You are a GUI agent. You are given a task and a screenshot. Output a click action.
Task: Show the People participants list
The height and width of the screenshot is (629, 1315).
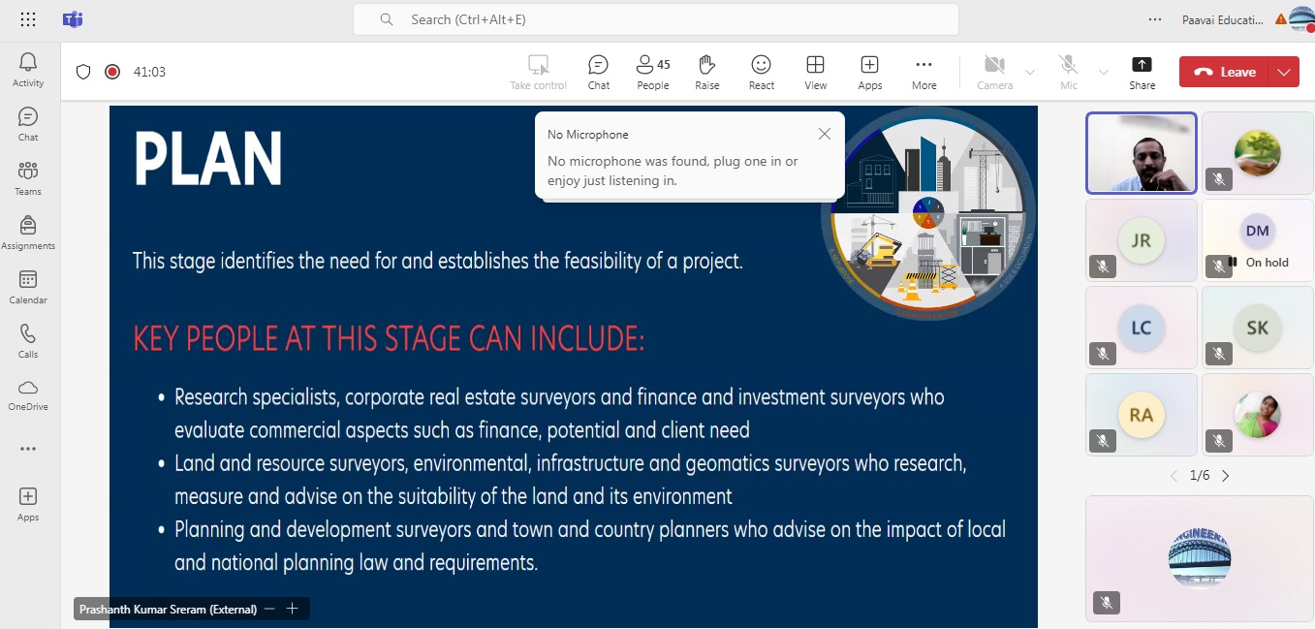652,73
